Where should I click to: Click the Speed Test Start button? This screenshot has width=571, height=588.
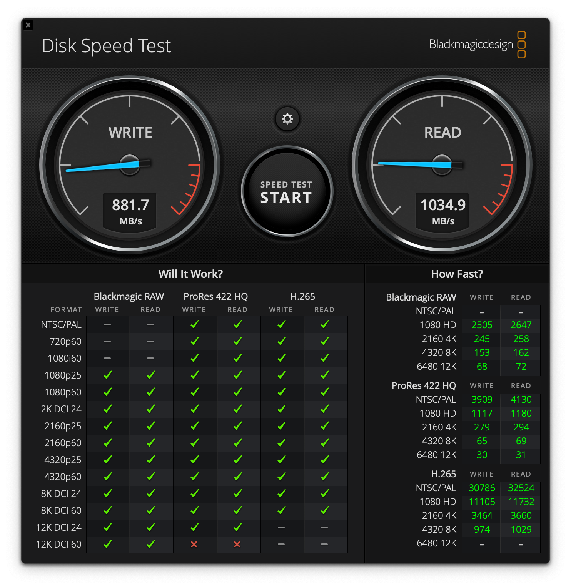click(x=287, y=191)
